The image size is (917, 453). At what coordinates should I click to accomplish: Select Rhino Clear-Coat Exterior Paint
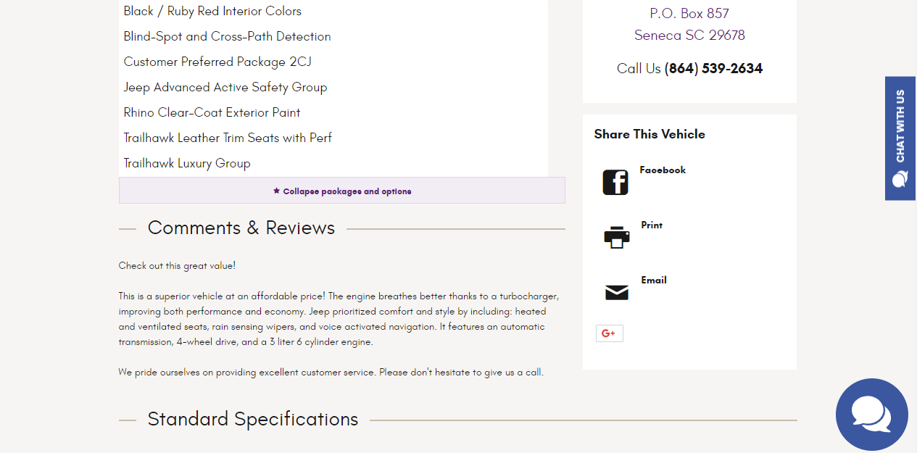[x=212, y=112]
